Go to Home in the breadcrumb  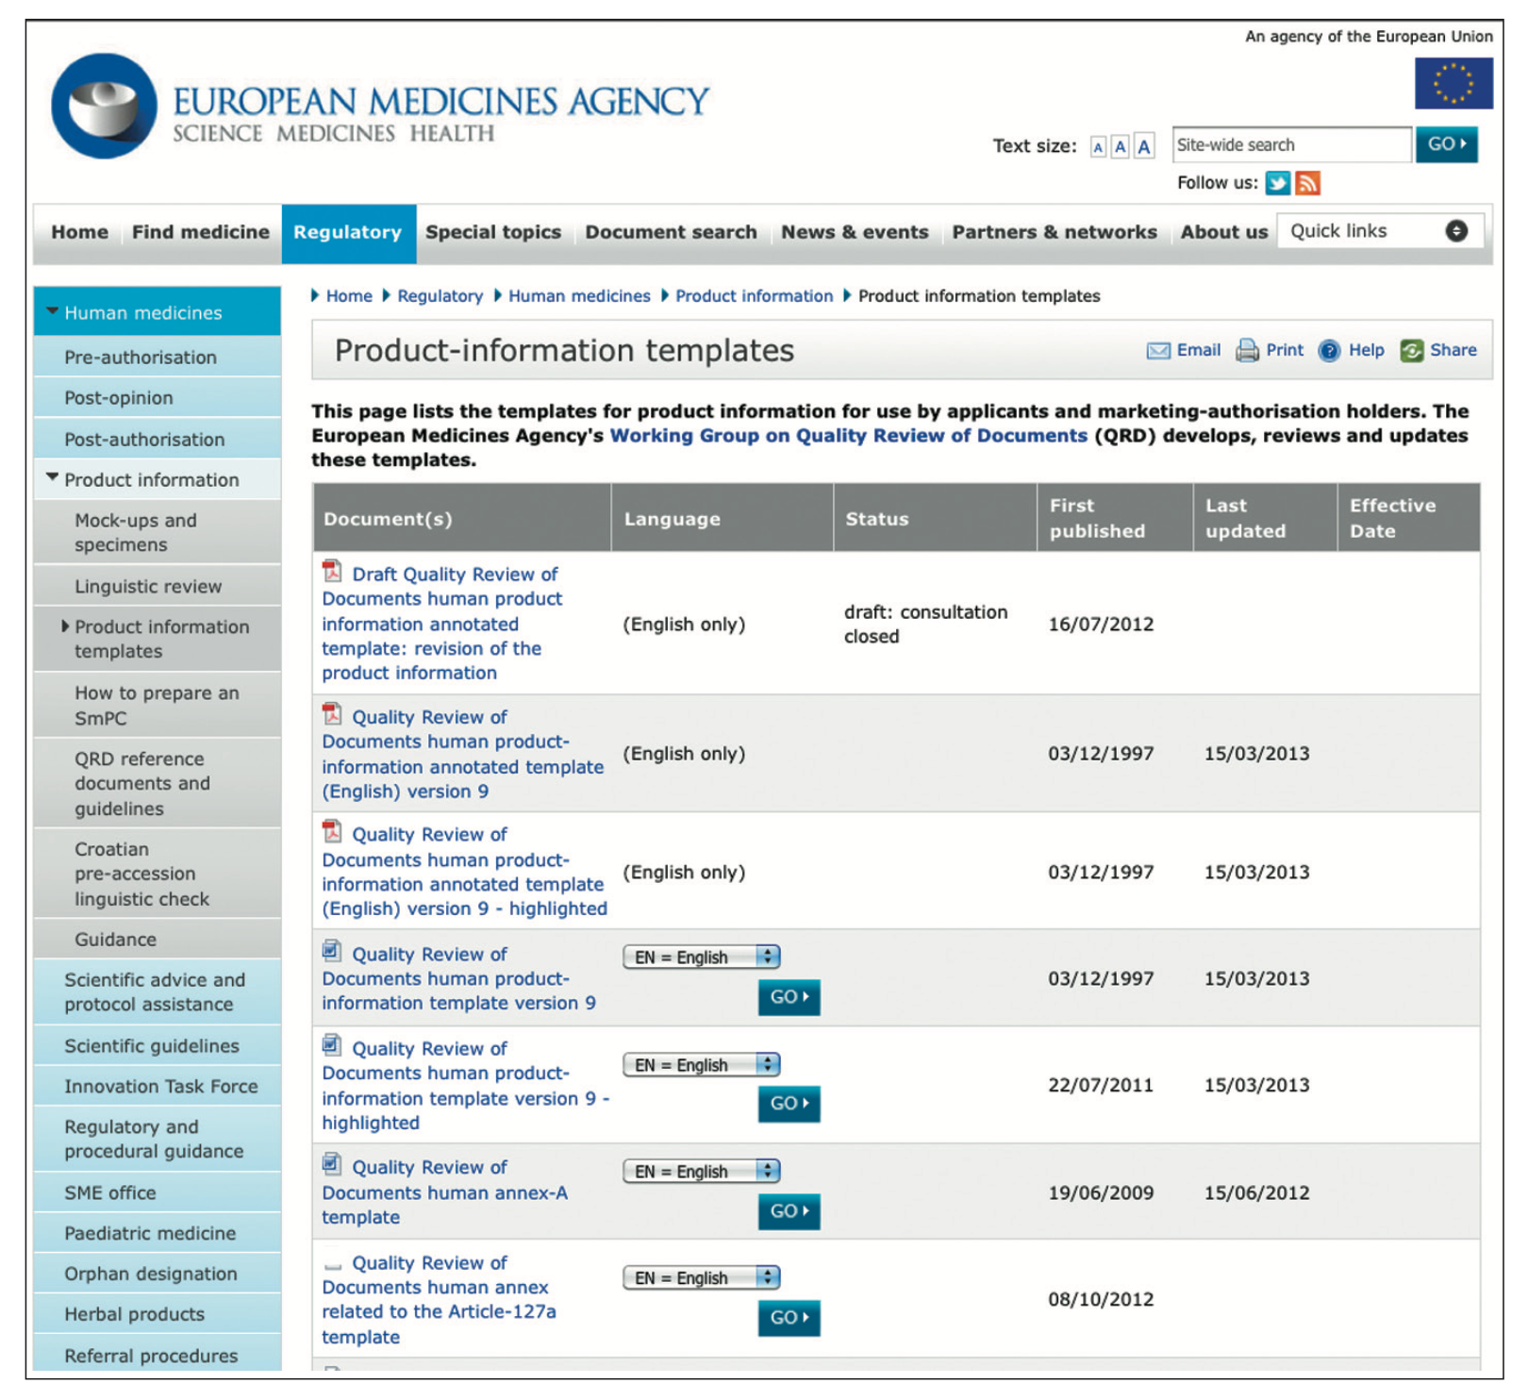(x=349, y=296)
